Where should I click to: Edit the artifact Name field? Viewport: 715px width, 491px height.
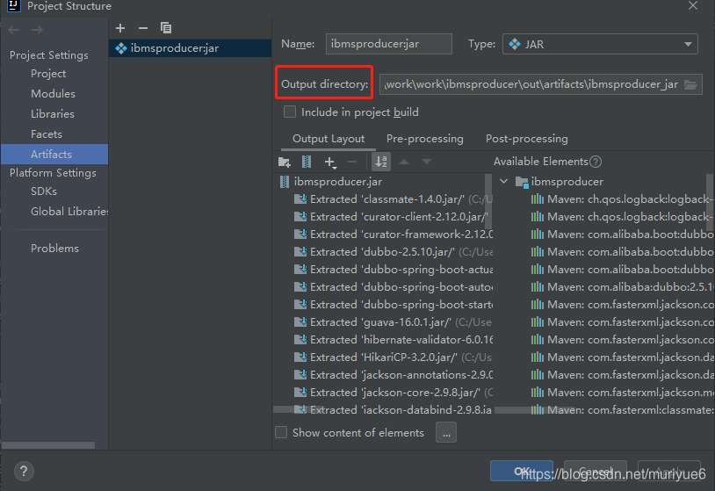[x=389, y=44]
